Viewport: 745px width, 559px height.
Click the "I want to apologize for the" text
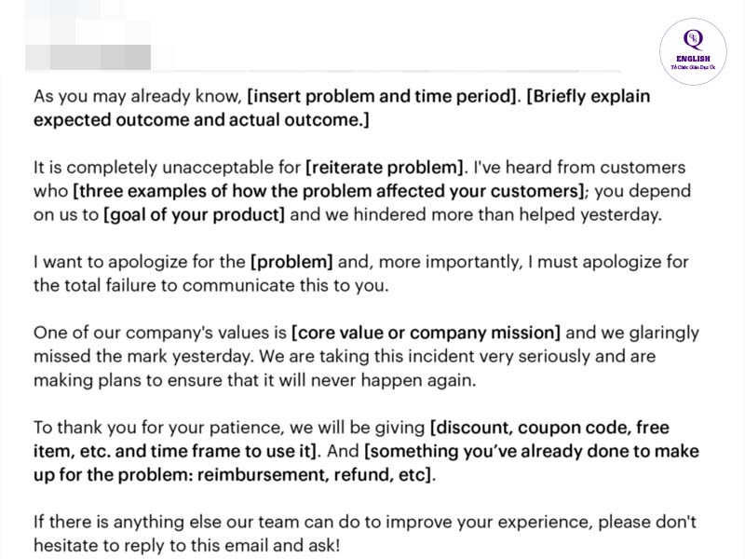tap(139, 263)
